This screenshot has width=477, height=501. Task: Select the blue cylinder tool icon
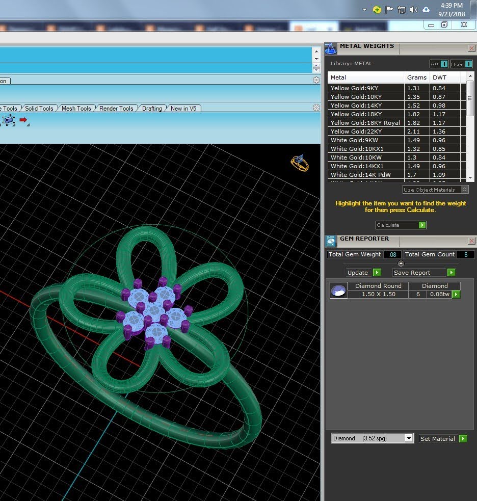(9, 120)
